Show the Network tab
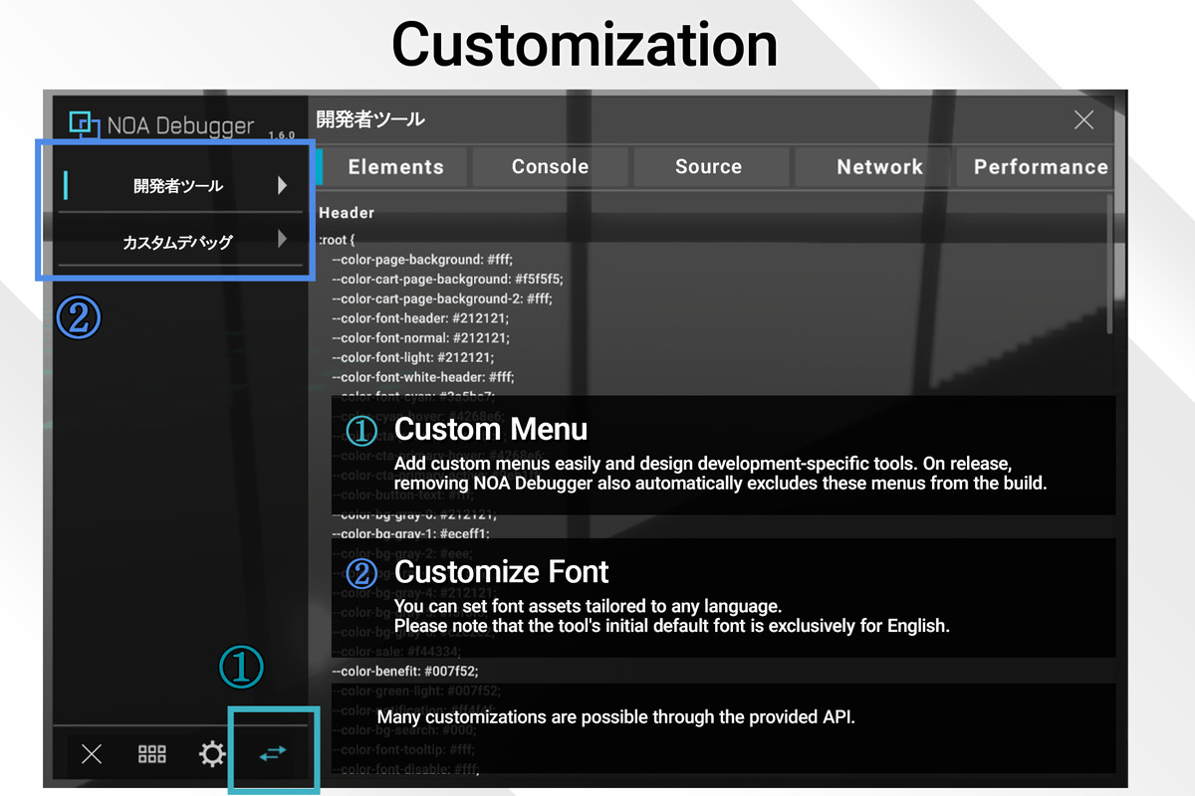 click(x=879, y=167)
